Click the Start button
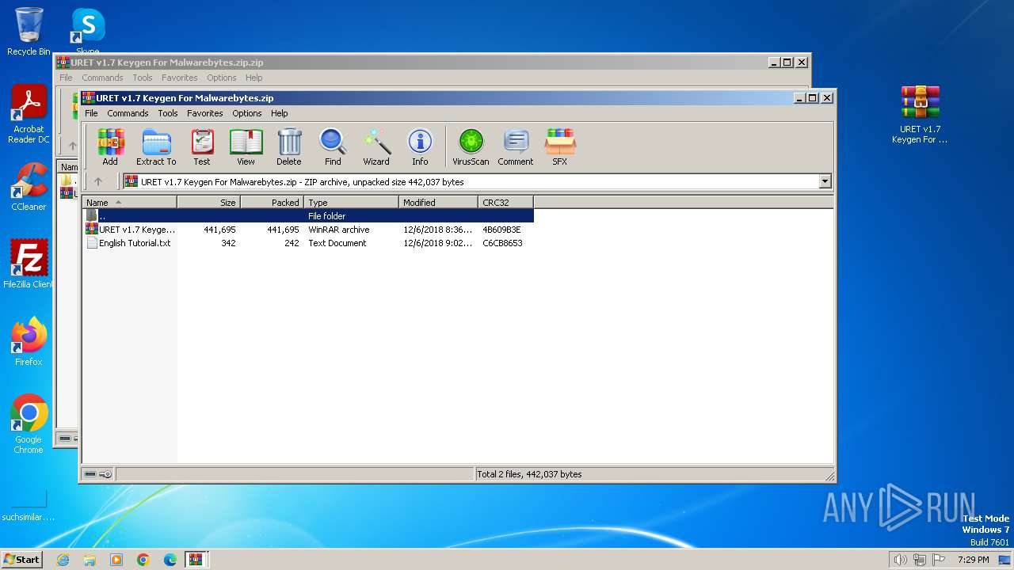The width and height of the screenshot is (1014, 570). coord(22,560)
